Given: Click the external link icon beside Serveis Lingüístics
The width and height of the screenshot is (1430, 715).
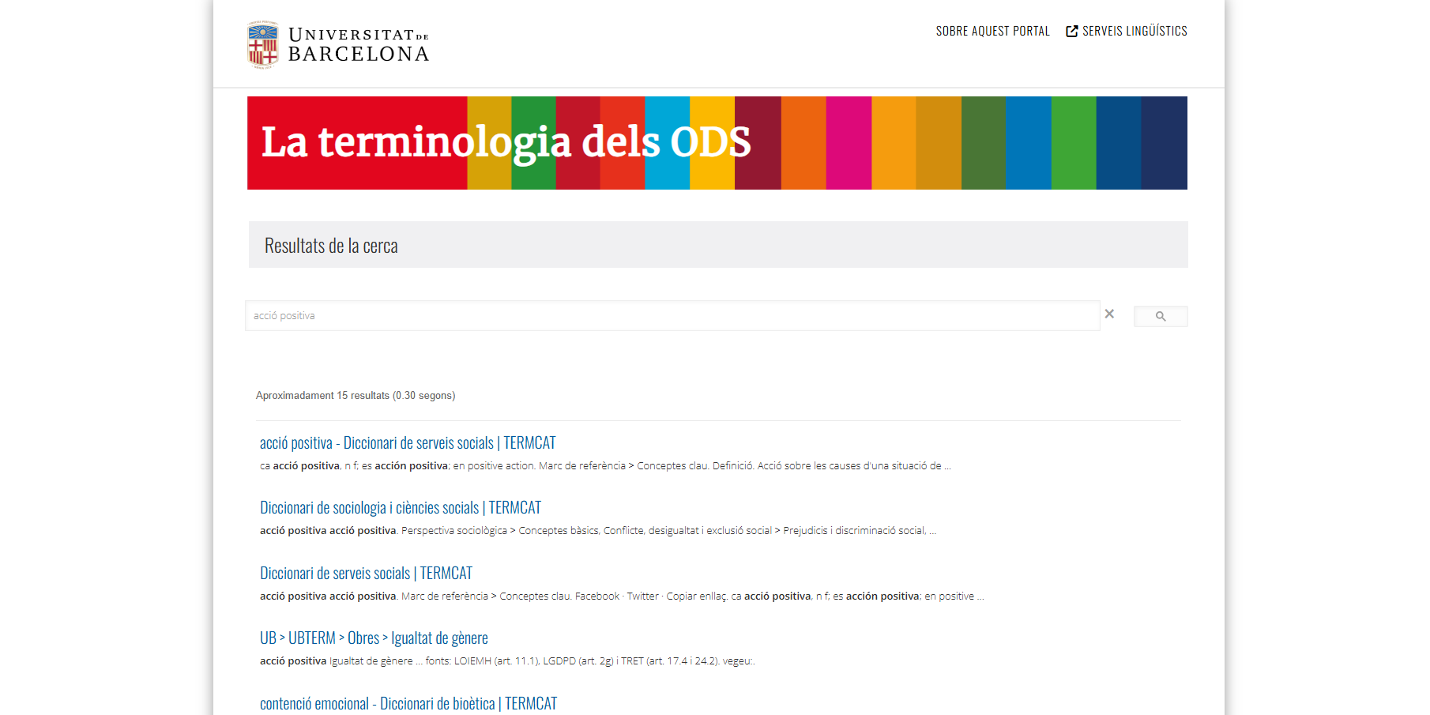Looking at the screenshot, I should coord(1072,32).
